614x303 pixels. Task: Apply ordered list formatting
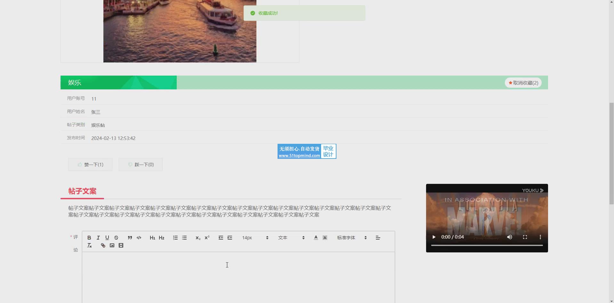pyautogui.click(x=175, y=238)
